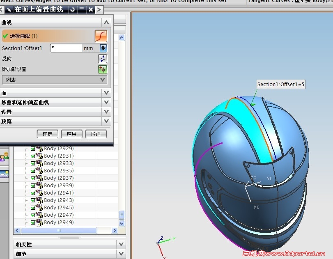Click the 选择曲线 (1) selection row
Image resolution: width=333 pixels, height=259 pixels.
coord(55,36)
